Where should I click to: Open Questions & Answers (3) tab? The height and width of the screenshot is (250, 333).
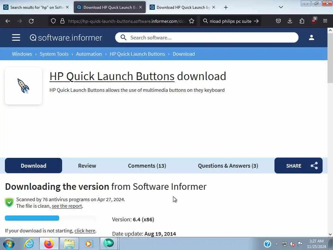[228, 166]
